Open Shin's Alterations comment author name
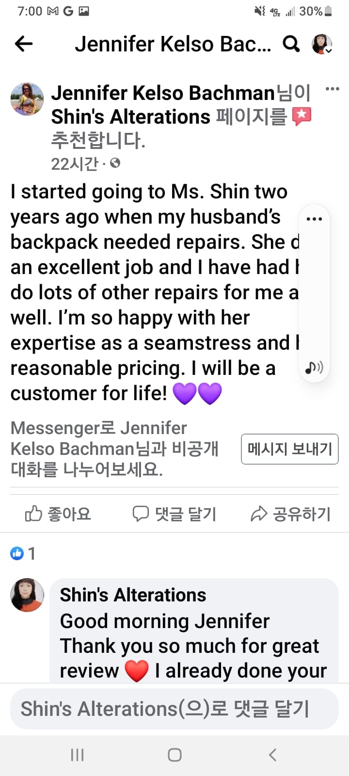 pyautogui.click(x=133, y=595)
